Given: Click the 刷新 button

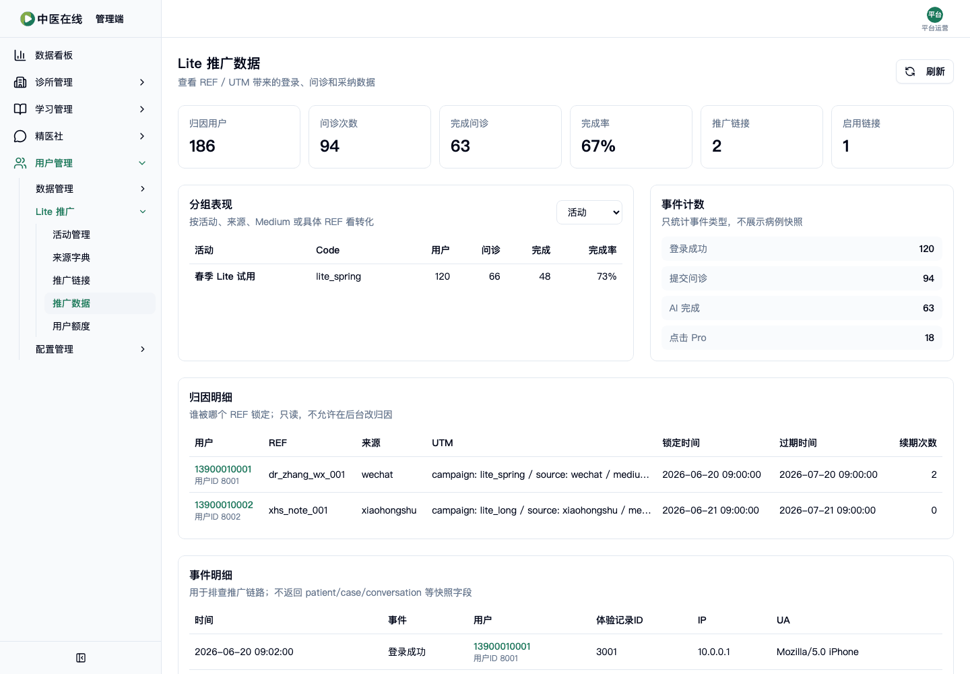Looking at the screenshot, I should tap(925, 71).
